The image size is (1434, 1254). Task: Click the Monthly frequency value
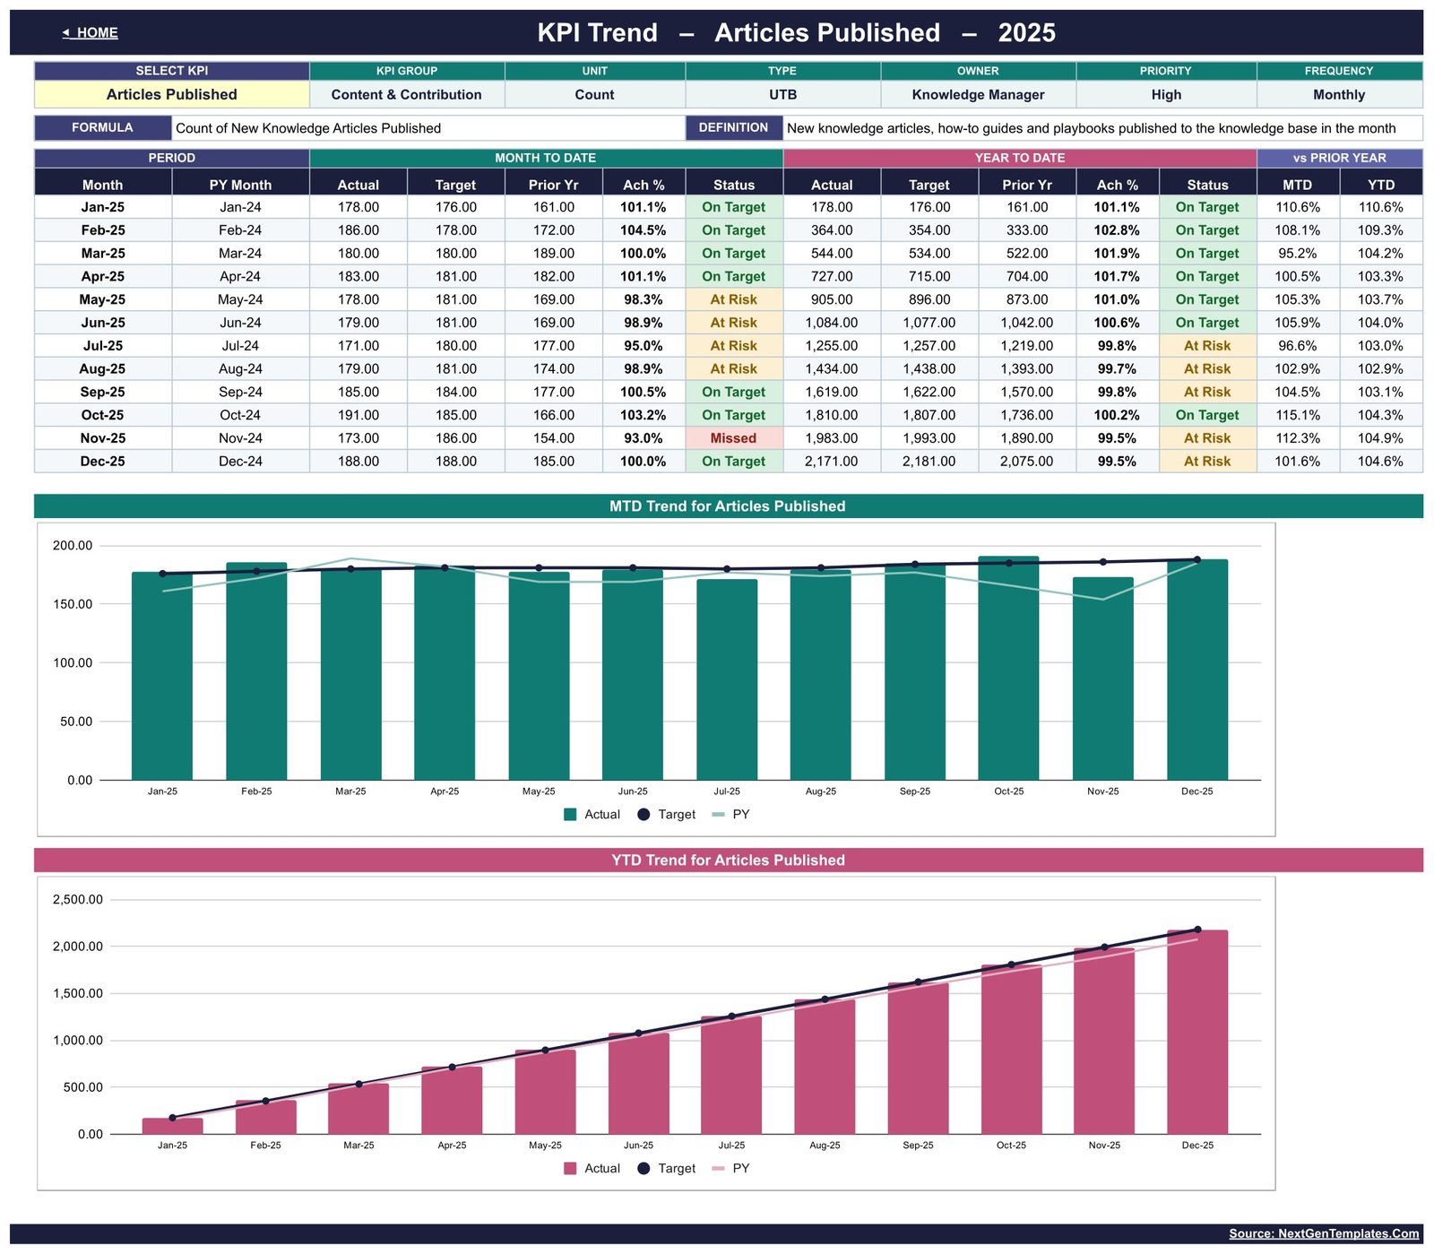[x=1339, y=94]
